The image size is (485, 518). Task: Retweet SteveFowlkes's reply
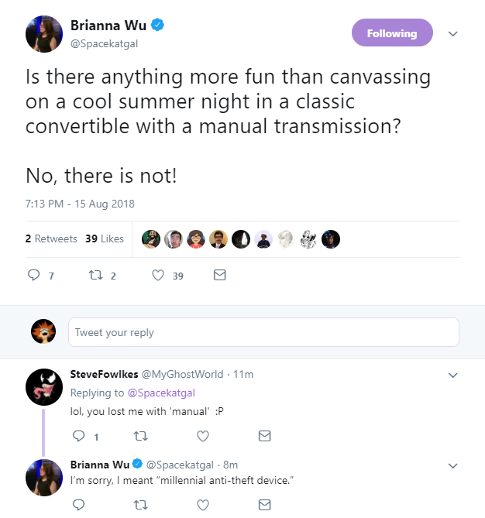[140, 436]
